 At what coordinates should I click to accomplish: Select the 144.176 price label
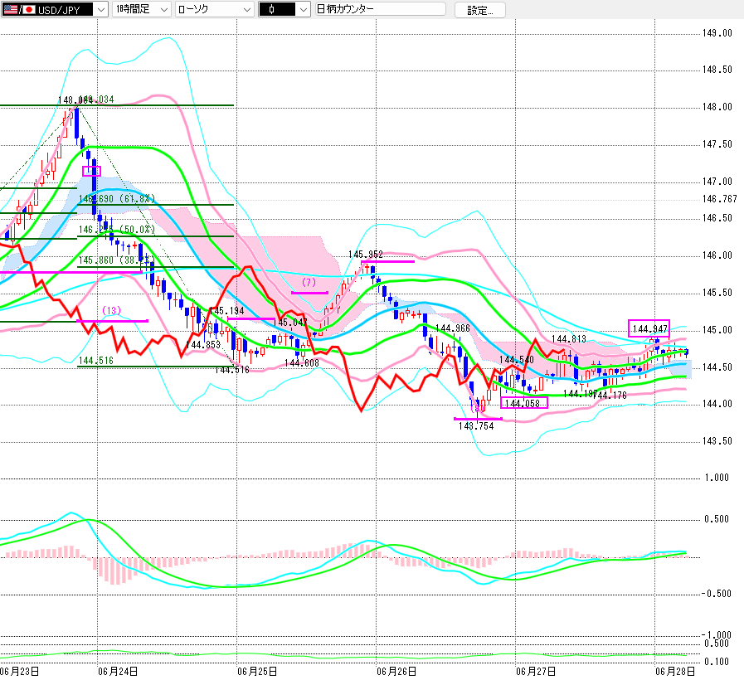click(x=610, y=395)
